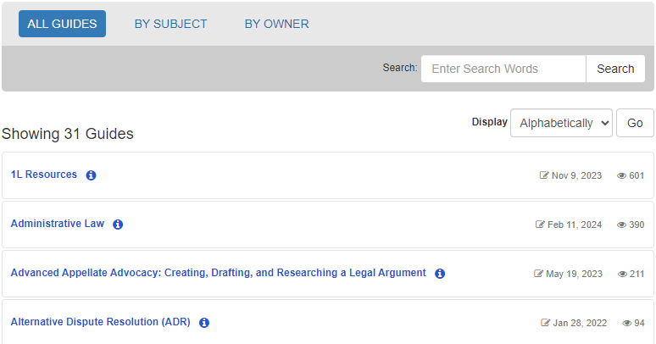656x344 pixels.
Task: Focus the Enter Search Words field
Action: (x=503, y=69)
